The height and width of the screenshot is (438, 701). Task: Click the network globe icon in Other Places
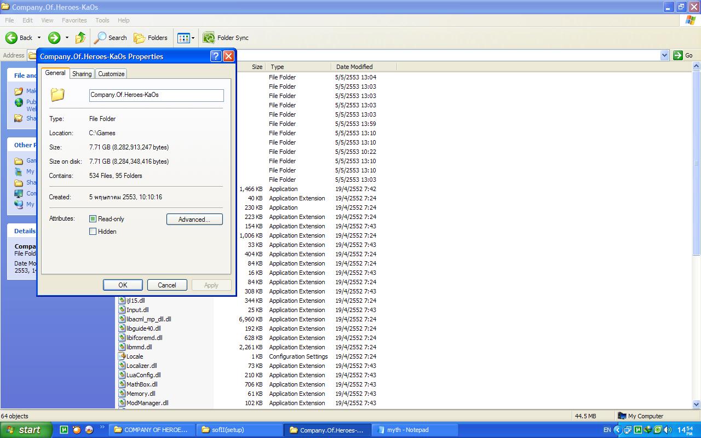[x=19, y=204]
